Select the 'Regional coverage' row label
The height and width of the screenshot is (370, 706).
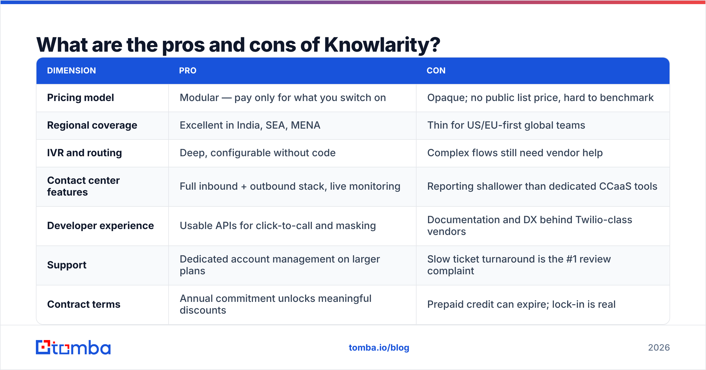[92, 125]
